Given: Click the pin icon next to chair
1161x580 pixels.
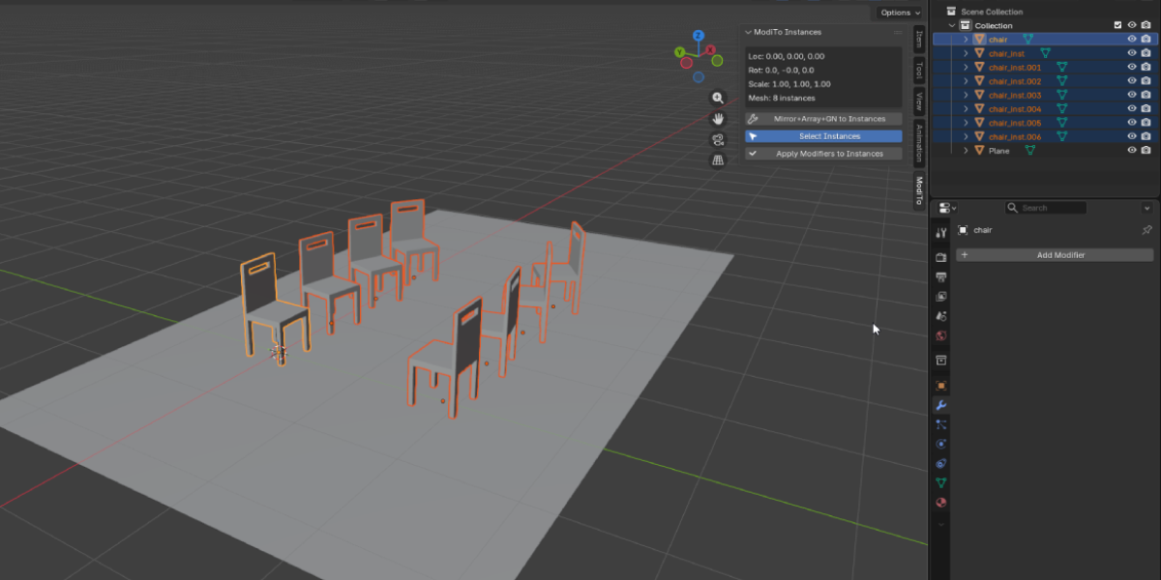Looking at the screenshot, I should tap(1146, 230).
